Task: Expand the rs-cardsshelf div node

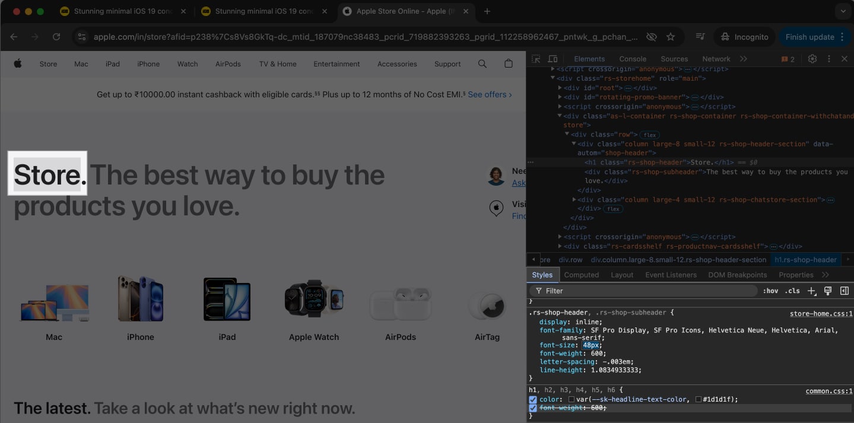Action: click(x=560, y=246)
